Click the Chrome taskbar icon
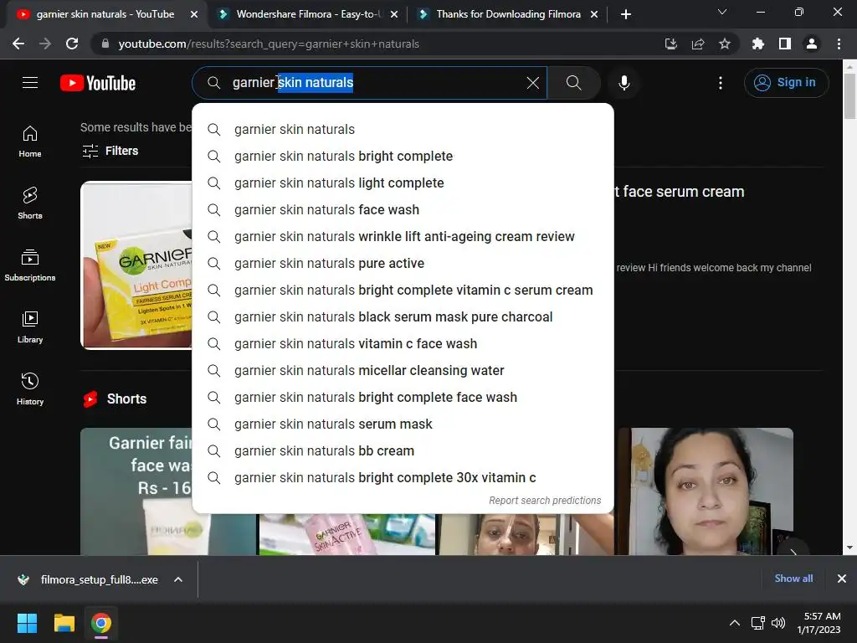The height and width of the screenshot is (643, 857). click(x=101, y=623)
